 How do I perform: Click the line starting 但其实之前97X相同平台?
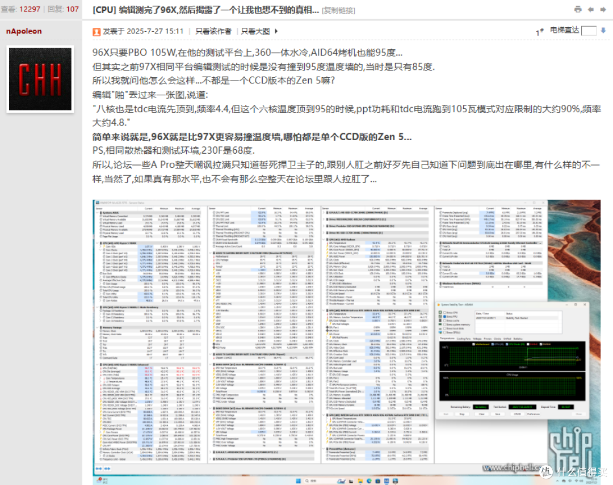click(x=263, y=67)
